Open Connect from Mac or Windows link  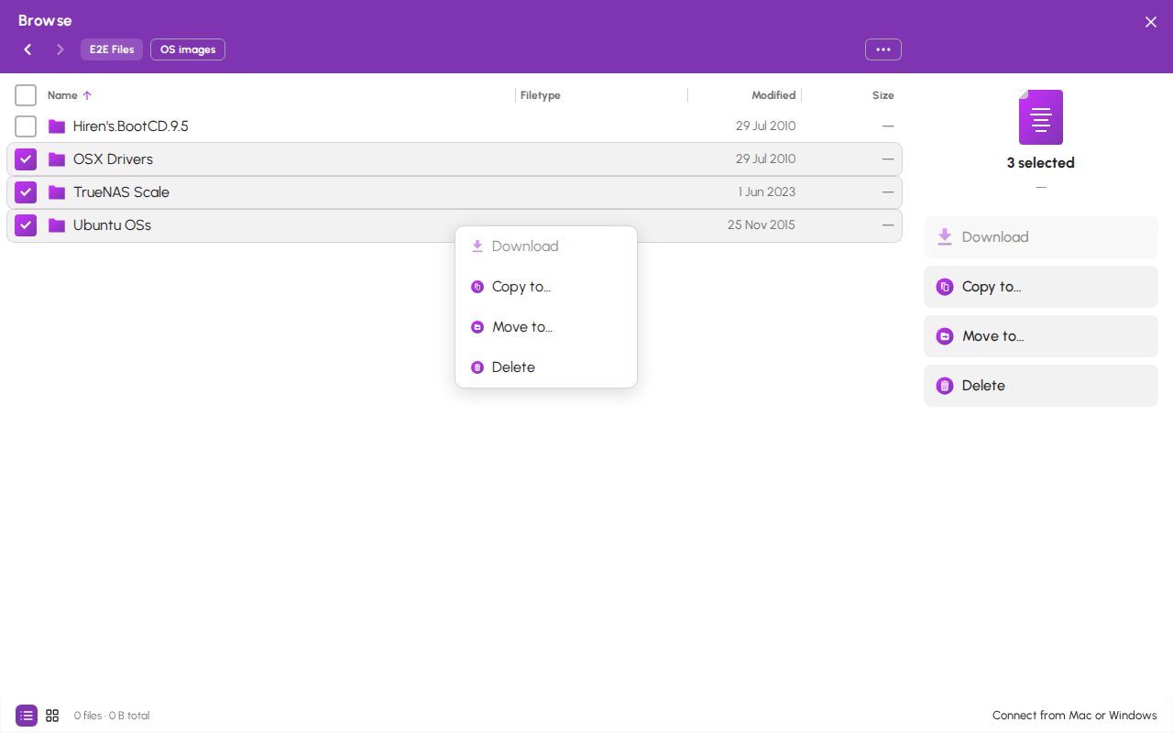[x=1075, y=716]
